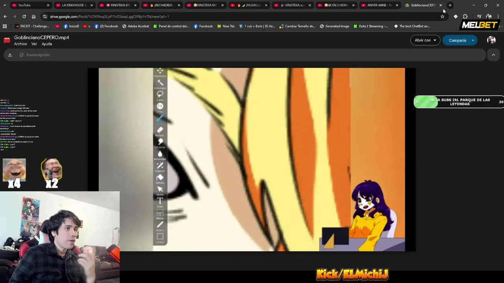504x283 pixels.
Task: Go to the browser home page
Action: coord(33,17)
